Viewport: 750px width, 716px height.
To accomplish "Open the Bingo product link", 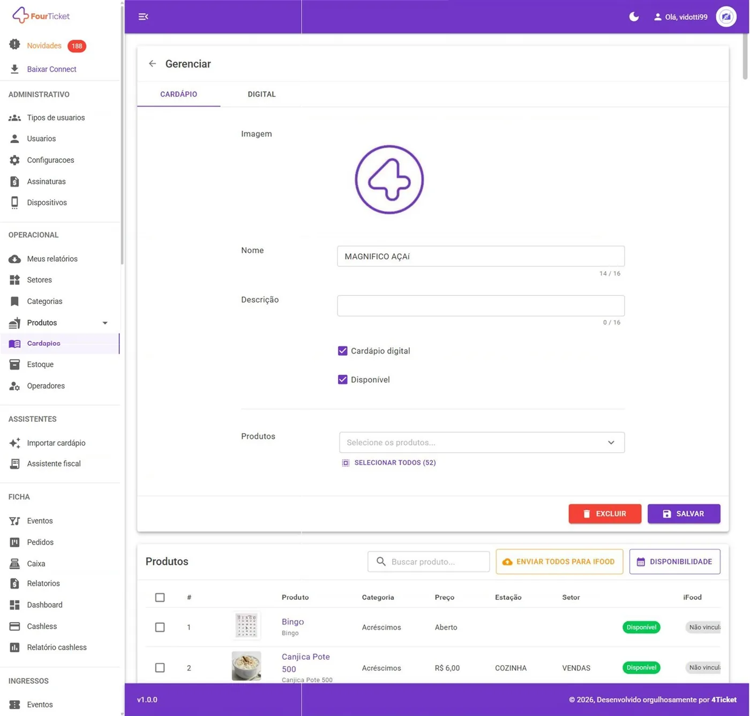I will tap(292, 622).
